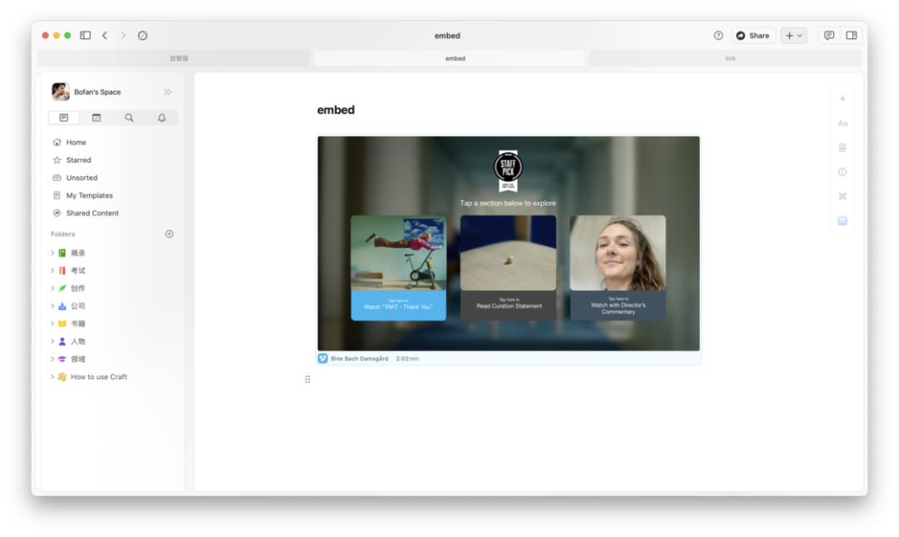Toggle the left sidebar from the title bar
The width and height of the screenshot is (899, 537).
coord(86,36)
